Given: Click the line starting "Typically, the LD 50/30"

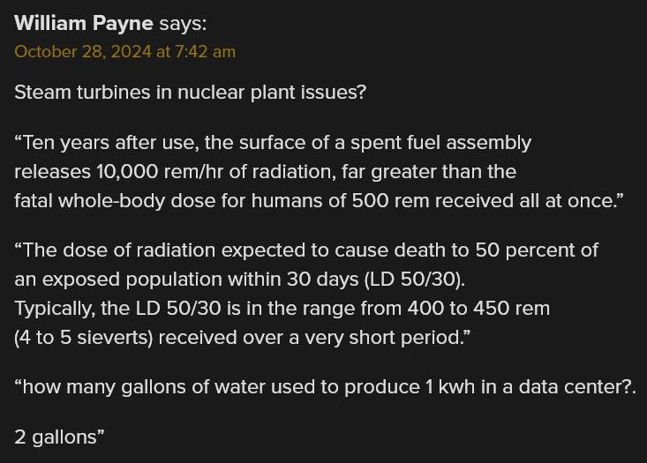Looking at the screenshot, I should point(282,309).
